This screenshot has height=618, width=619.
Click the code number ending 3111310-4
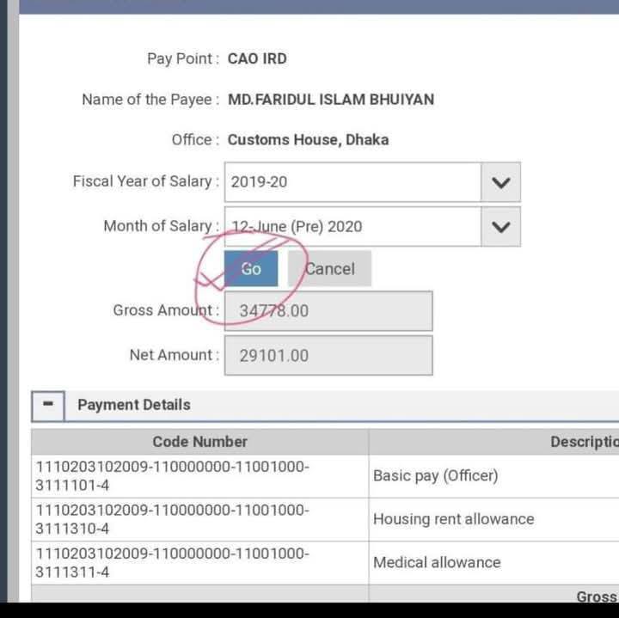[172, 519]
